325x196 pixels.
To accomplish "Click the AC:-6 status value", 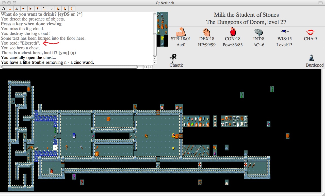I will point(259,45).
